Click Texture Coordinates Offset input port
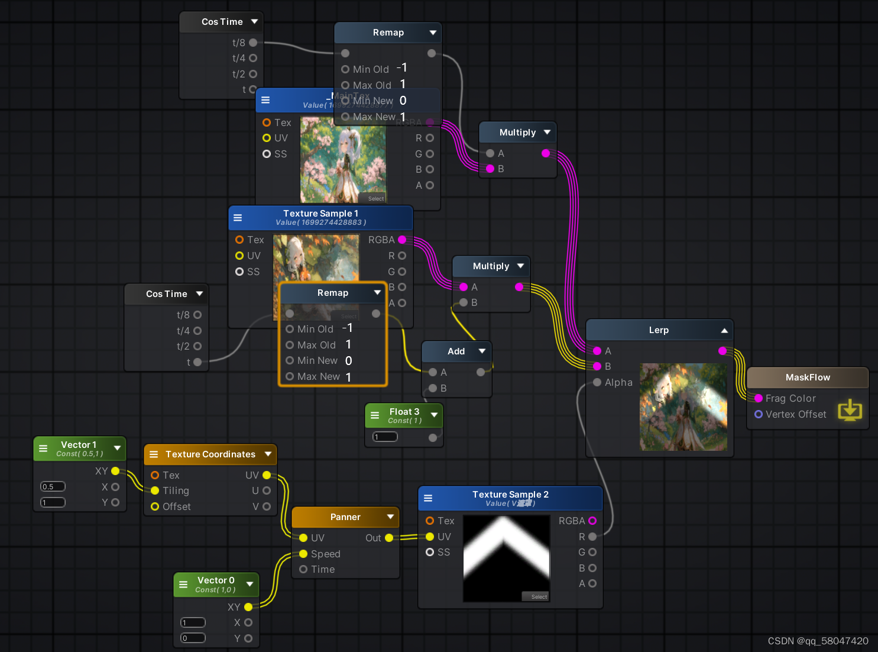Image resolution: width=878 pixels, height=652 pixels. point(155,506)
